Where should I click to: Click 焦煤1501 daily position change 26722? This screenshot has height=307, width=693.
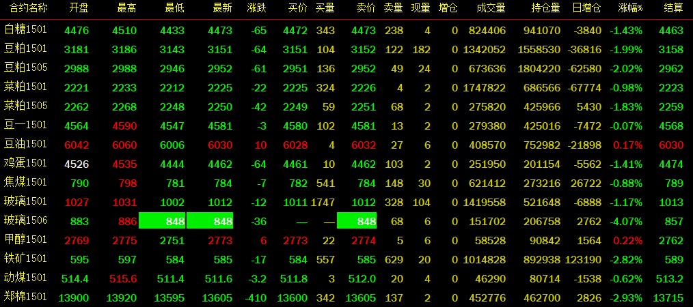(x=586, y=183)
